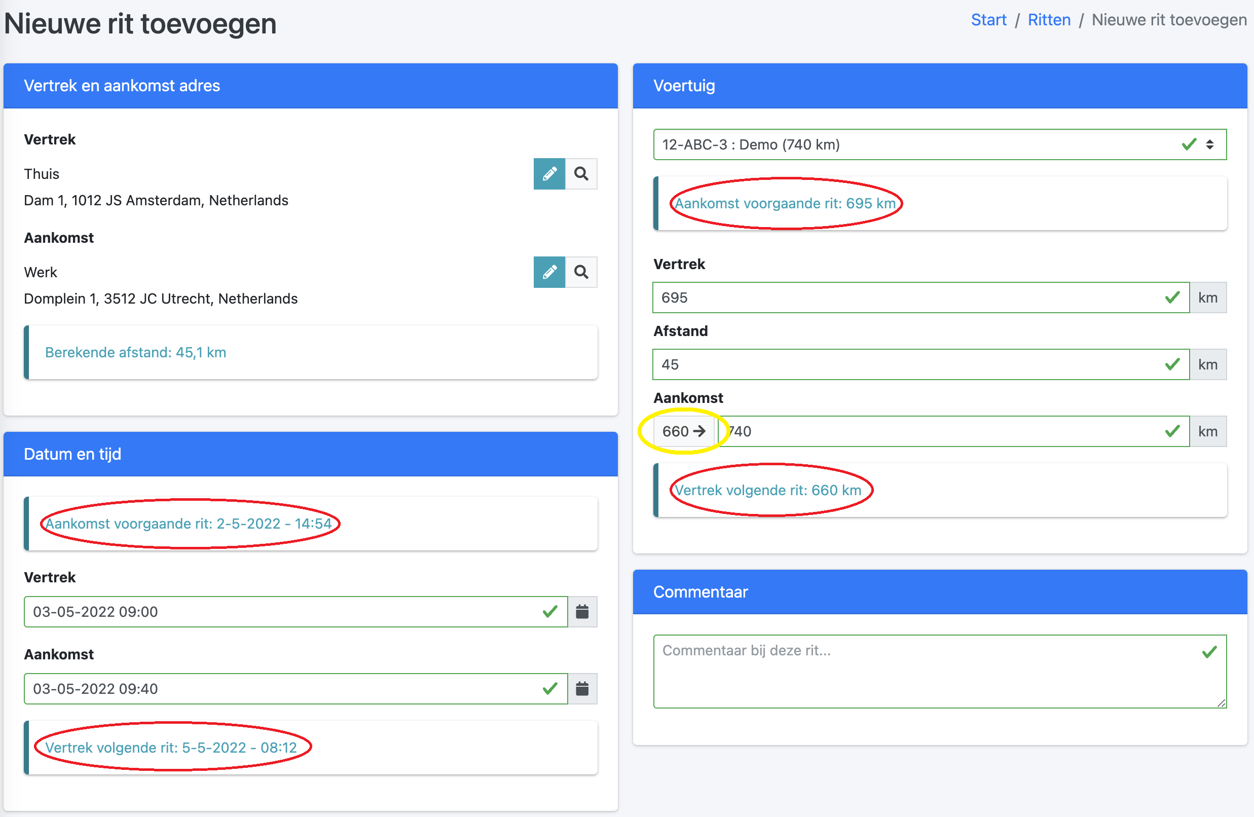
Task: Click the 'Domplein 1, 3512 JC Utrecht' address text
Action: tap(161, 299)
